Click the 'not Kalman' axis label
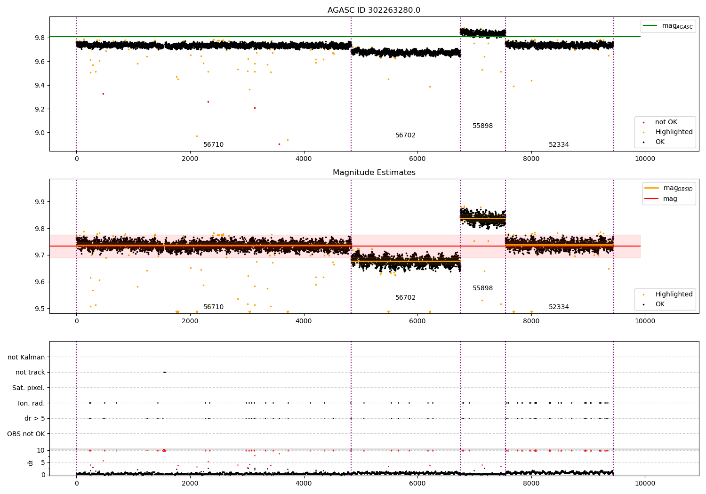This screenshot has height=494, width=706. coord(26,358)
